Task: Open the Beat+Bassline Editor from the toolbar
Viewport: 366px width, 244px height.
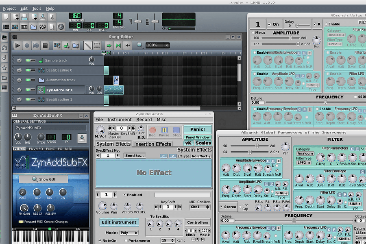Action: [x=15, y=27]
